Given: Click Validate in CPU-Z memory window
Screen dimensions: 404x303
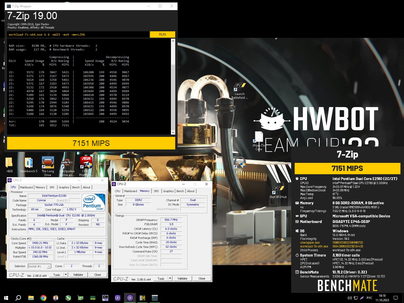Looking at the screenshot, I should pyautogui.click(x=182, y=278).
